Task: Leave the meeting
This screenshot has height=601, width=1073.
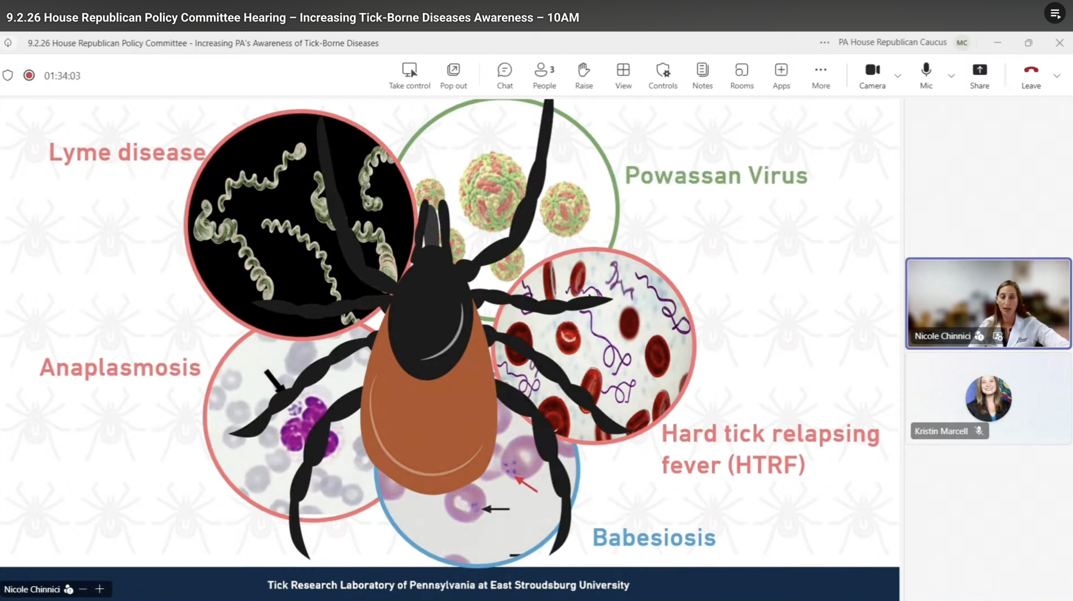Action: [x=1031, y=76]
